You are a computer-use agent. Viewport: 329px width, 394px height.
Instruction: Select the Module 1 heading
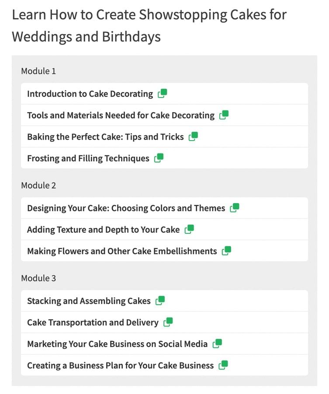38,71
